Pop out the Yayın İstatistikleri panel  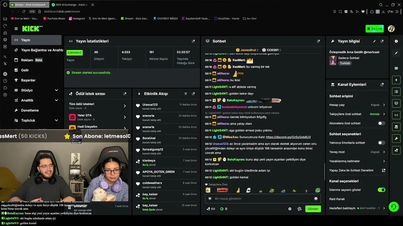click(x=193, y=41)
